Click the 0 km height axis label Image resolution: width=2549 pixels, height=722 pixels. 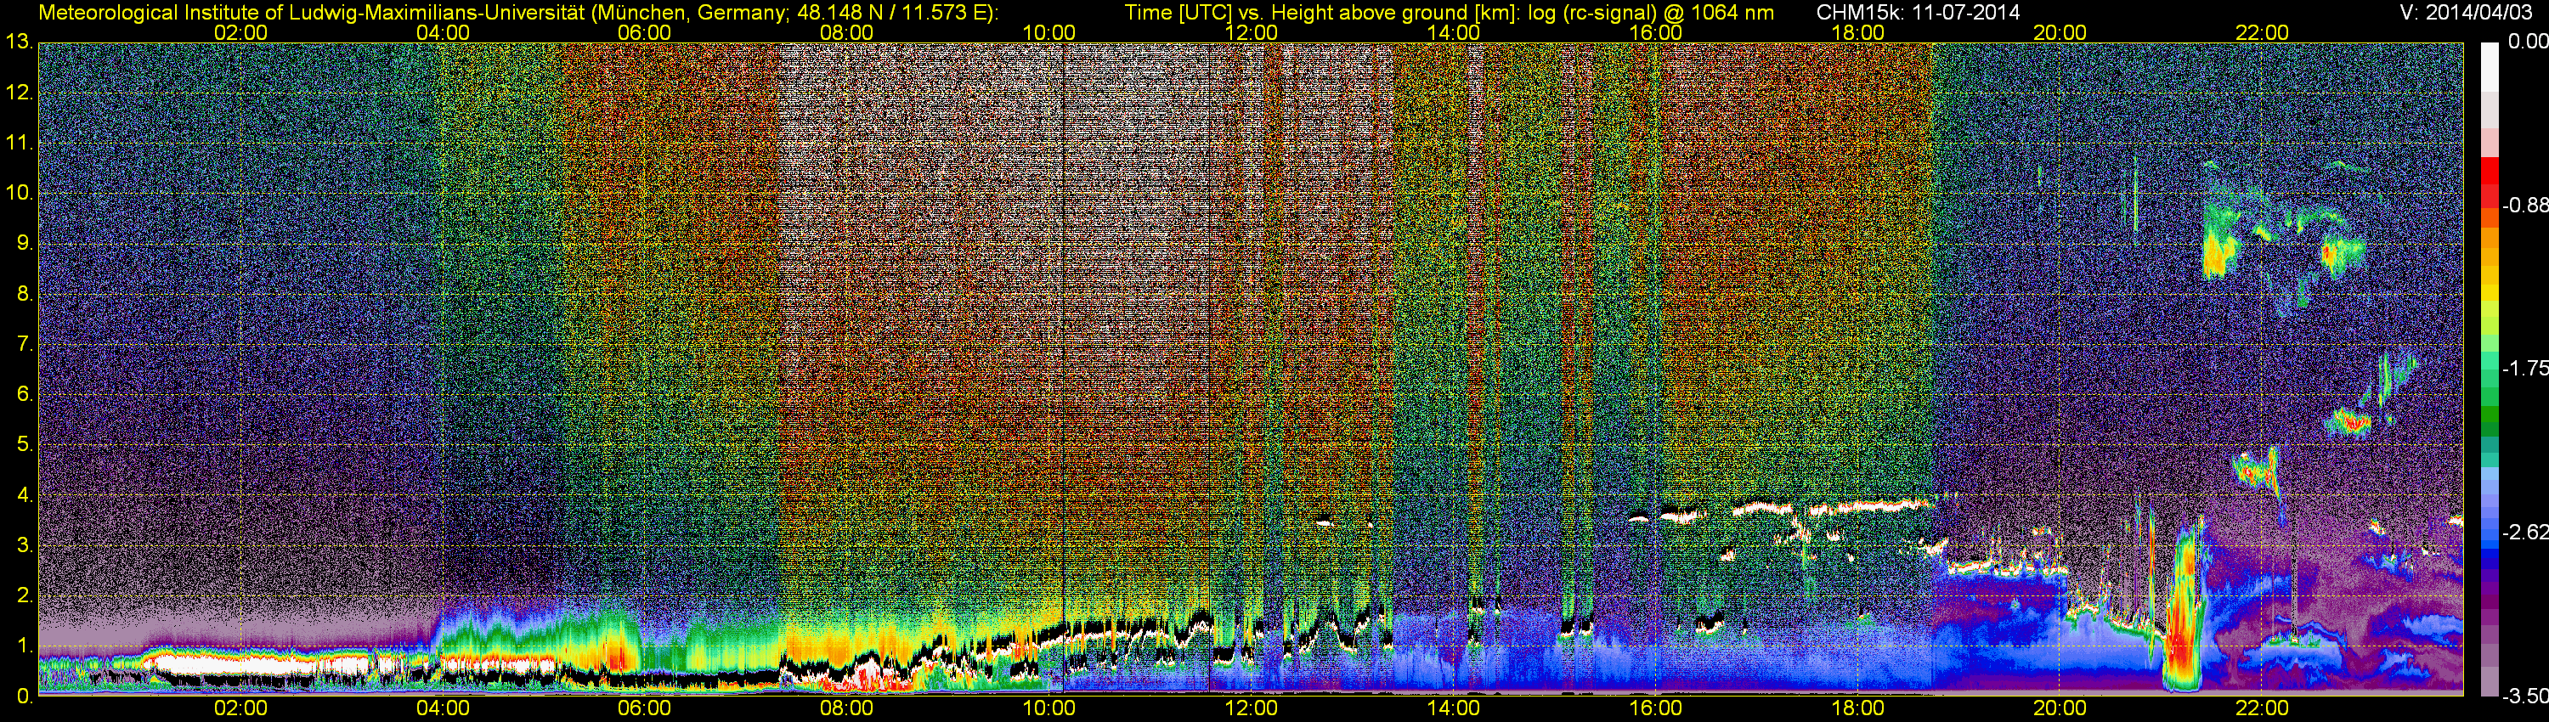coord(25,697)
